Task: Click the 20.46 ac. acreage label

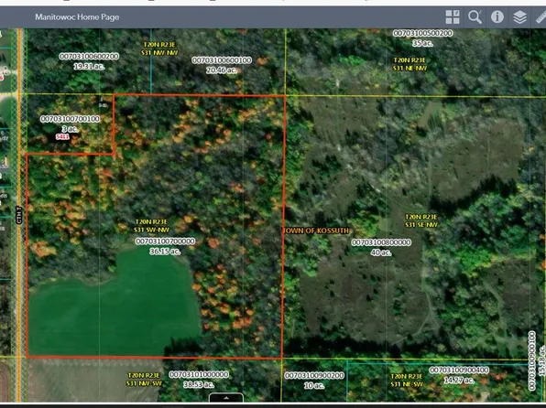Action: (x=222, y=70)
